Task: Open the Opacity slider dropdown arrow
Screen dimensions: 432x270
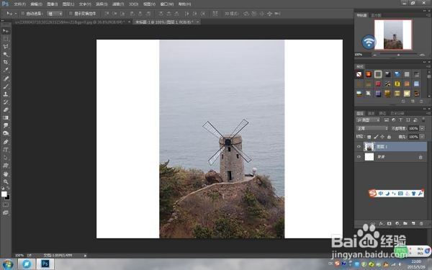Action: click(x=422, y=128)
